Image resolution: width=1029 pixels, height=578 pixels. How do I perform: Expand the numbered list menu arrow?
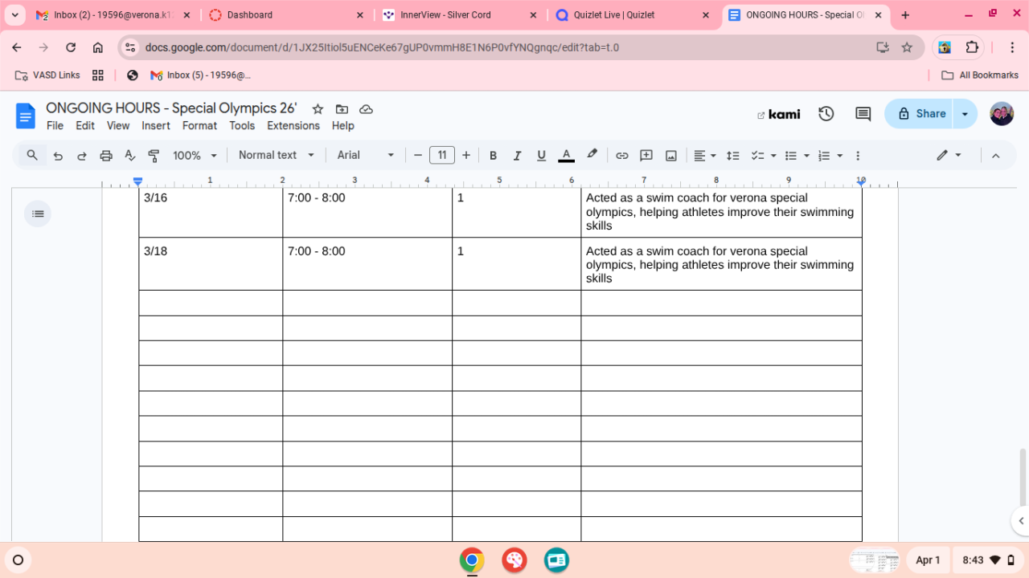[x=840, y=156]
